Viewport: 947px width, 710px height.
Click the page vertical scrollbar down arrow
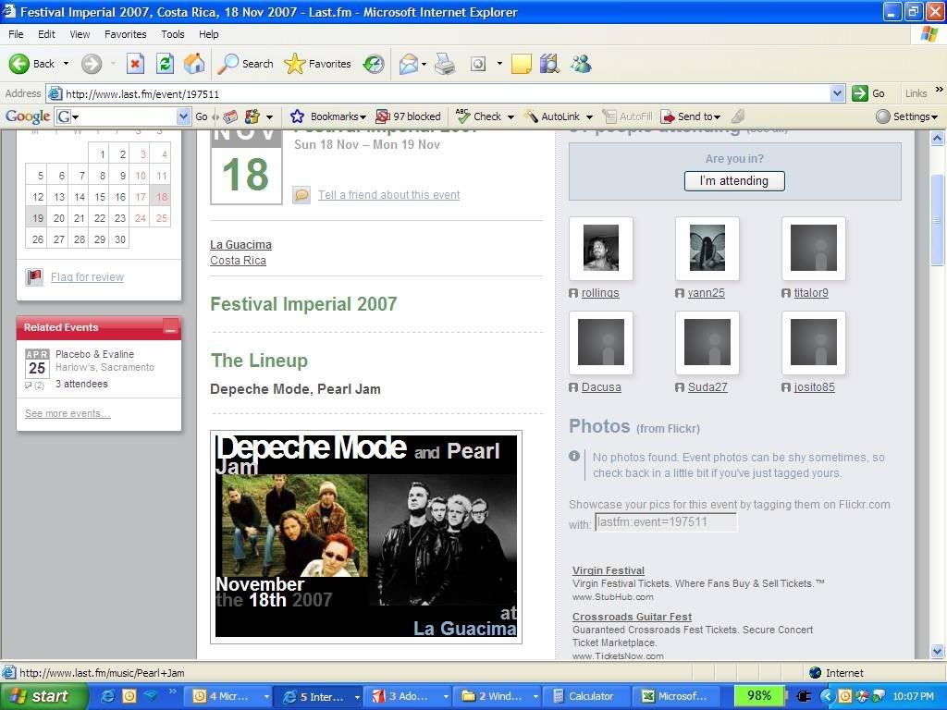938,652
